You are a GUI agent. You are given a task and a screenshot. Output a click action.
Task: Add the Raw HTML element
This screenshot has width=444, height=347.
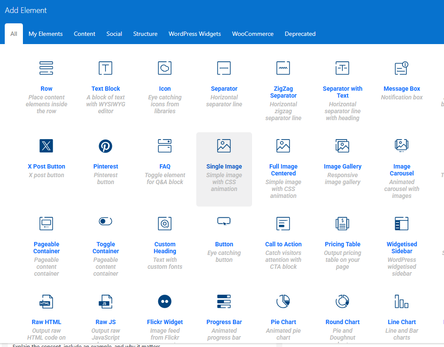[x=46, y=322]
